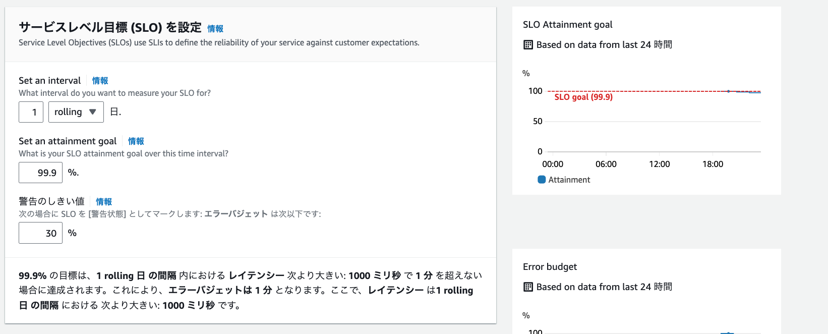
Task: Click the blue attainment data point on chart
Action: coord(728,91)
